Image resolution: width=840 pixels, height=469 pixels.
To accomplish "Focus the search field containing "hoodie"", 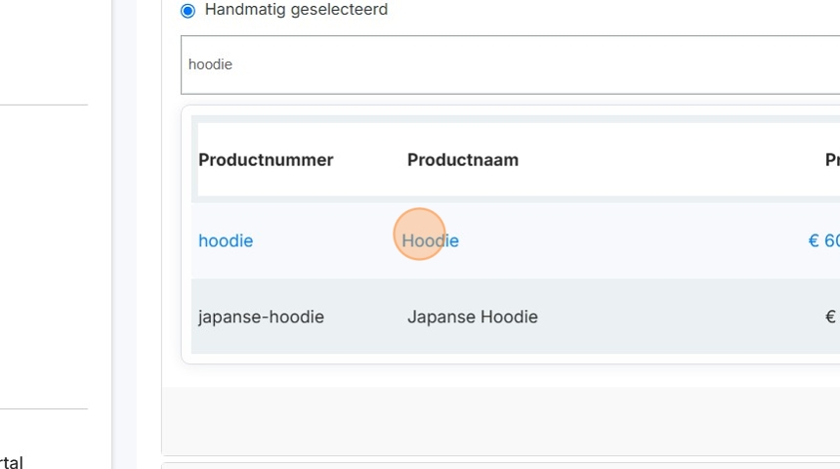I will pyautogui.click(x=508, y=64).
